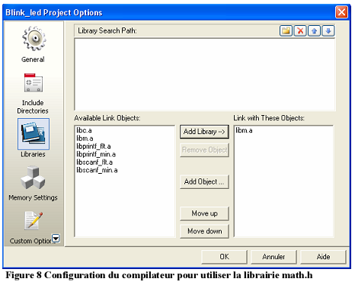This screenshot has height=282, width=355.
Task: Click the new folder icon for search path
Action: pos(286,31)
